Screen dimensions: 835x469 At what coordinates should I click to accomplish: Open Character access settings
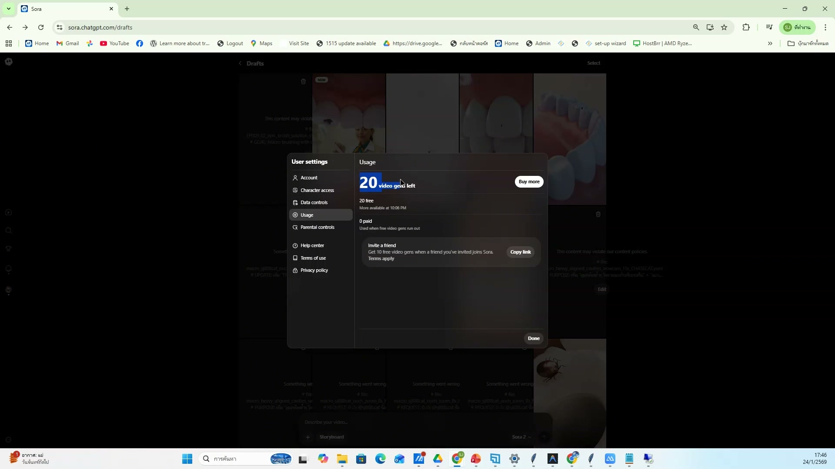(317, 190)
